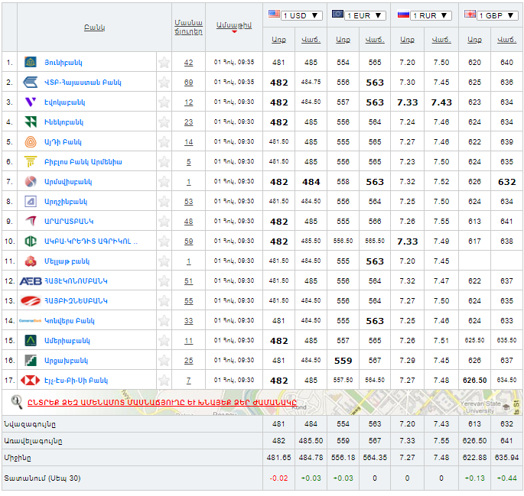Screen dimensions: 524x496
Task: Sort by the Բանկ column header
Action: click(94, 28)
